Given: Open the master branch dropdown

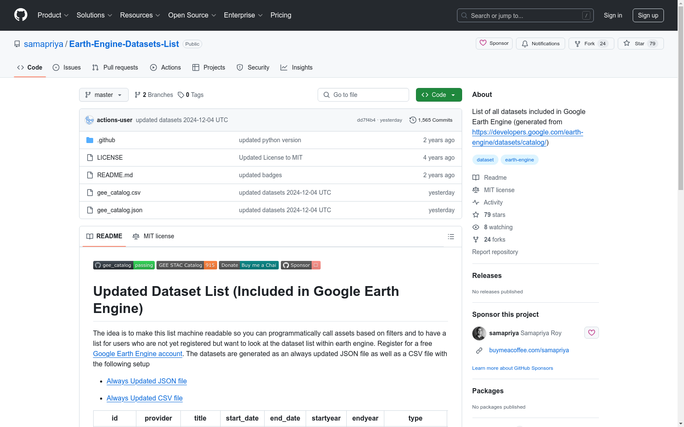Looking at the screenshot, I should [104, 95].
